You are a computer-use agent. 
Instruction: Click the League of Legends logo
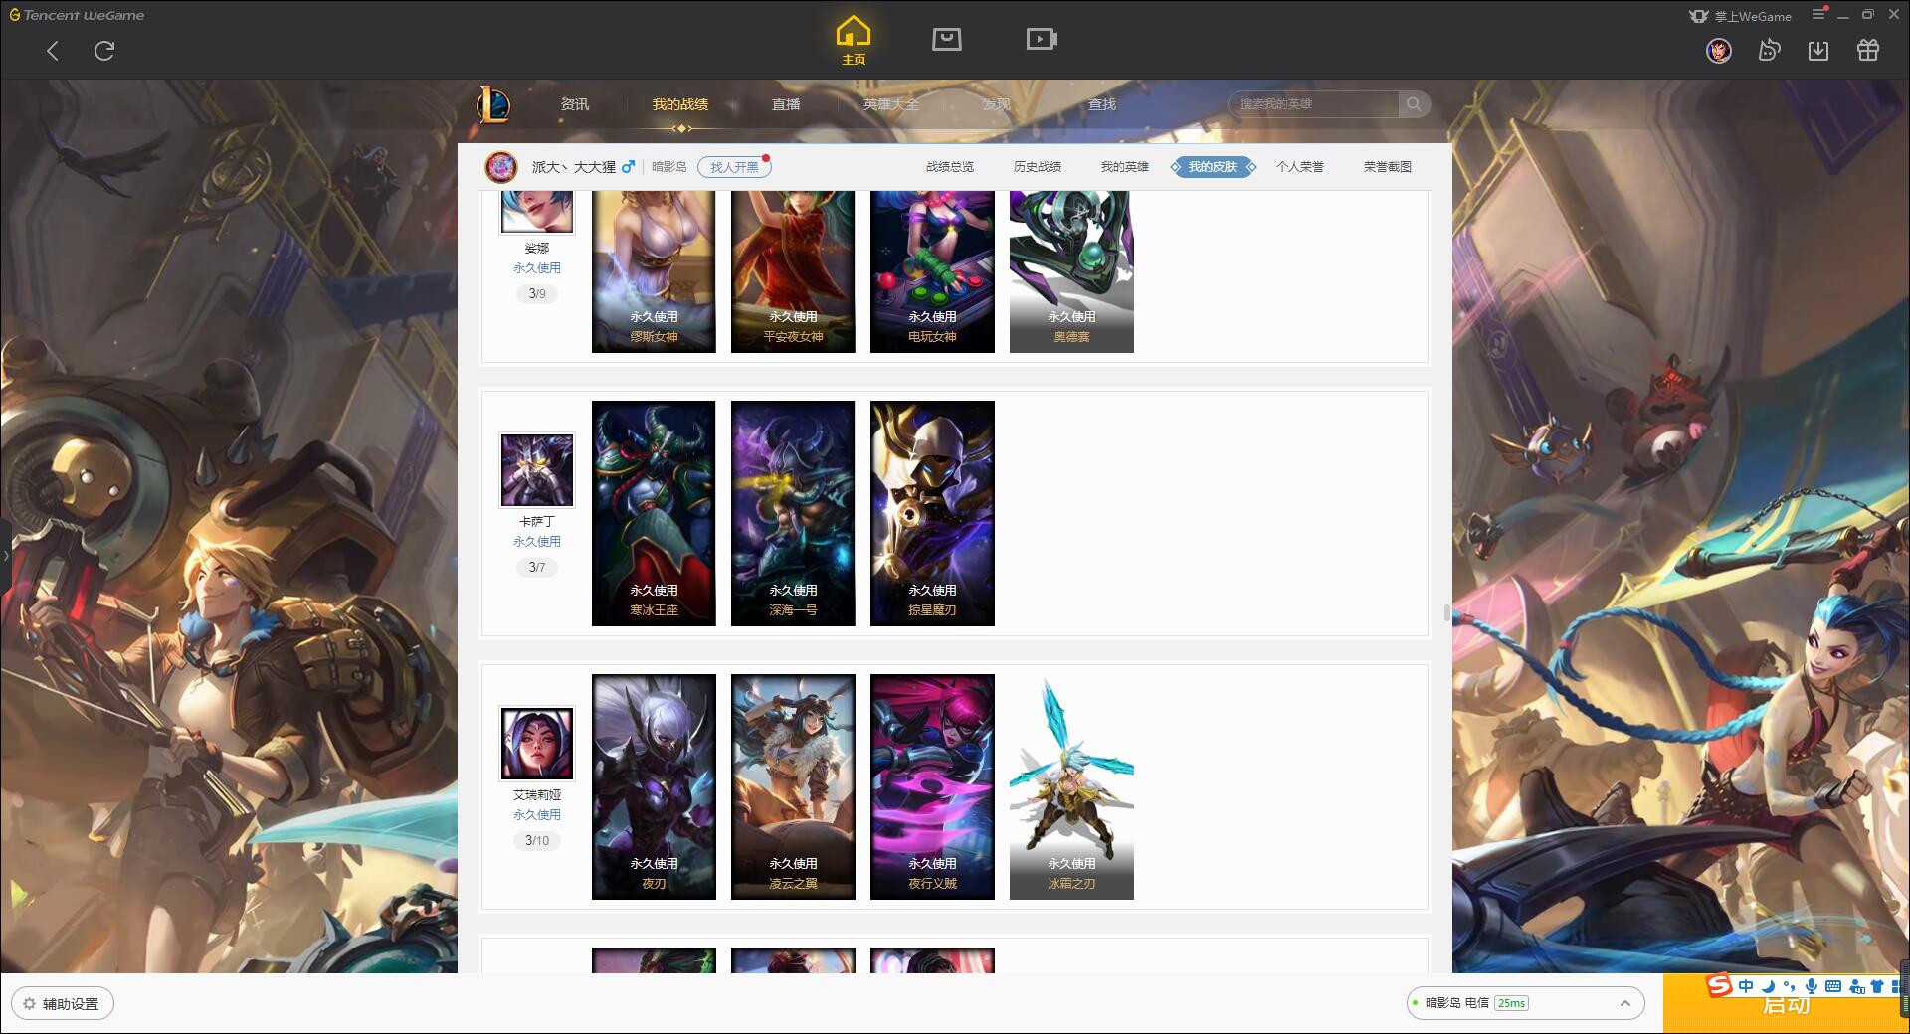click(x=493, y=104)
